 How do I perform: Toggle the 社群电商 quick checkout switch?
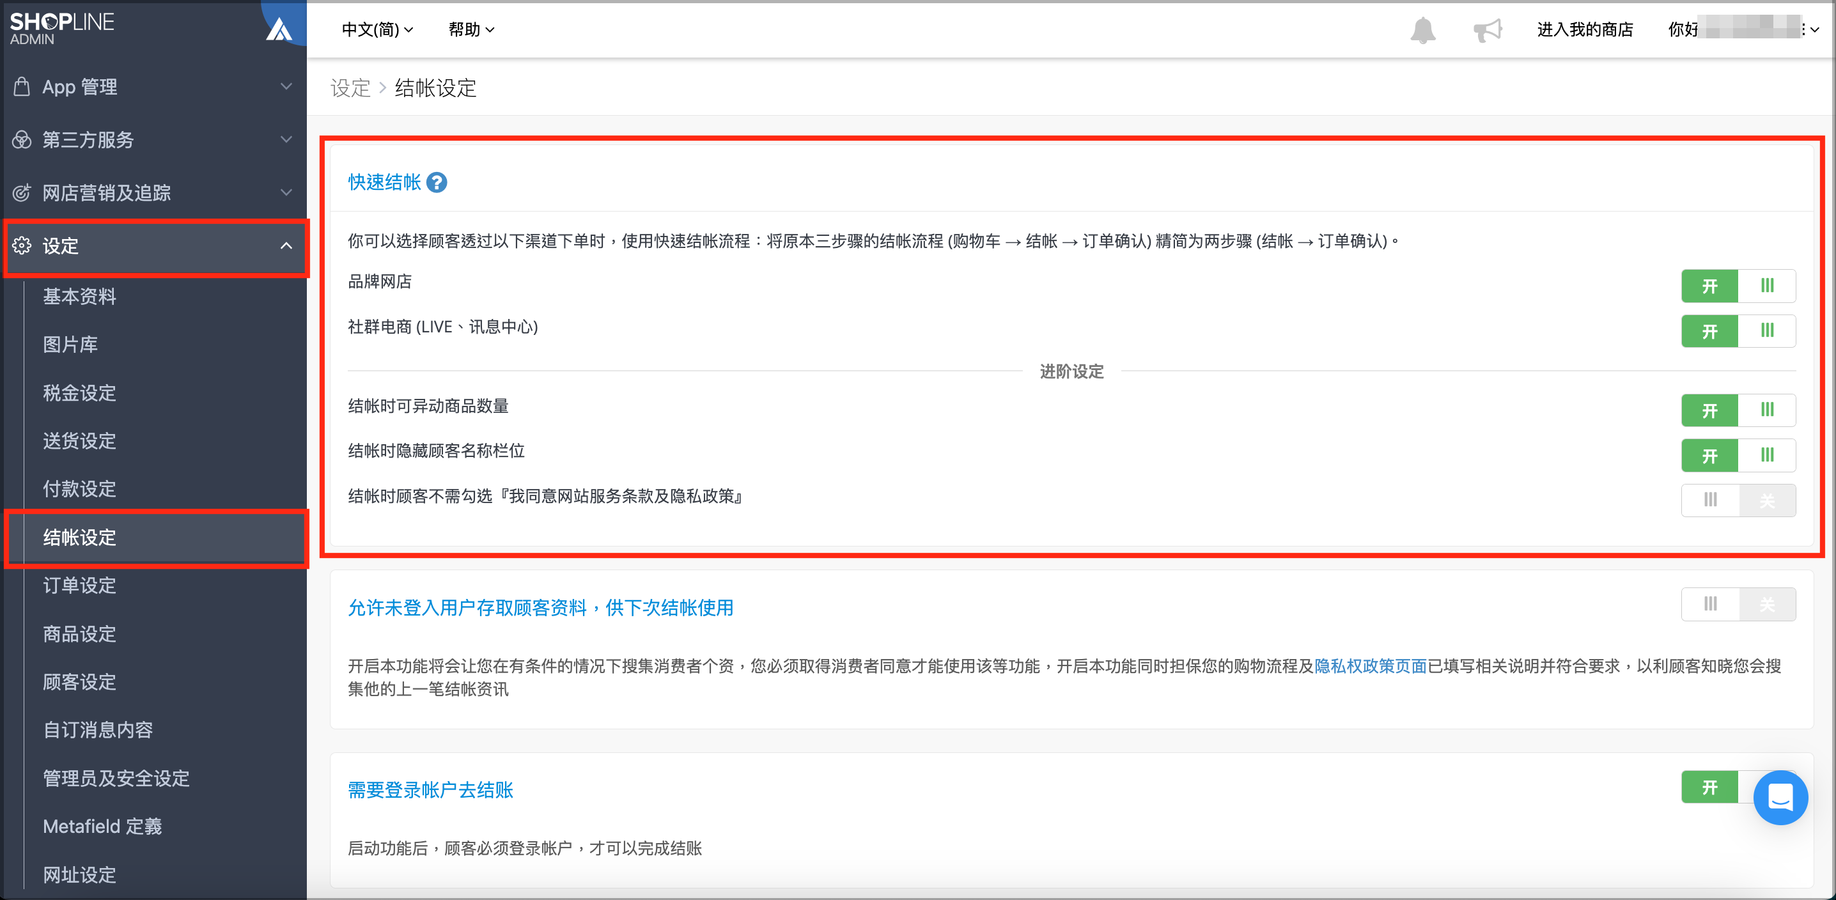1738,330
